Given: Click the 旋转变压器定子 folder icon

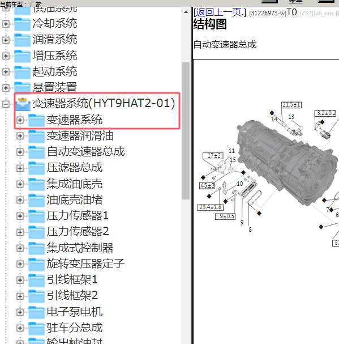Looking at the screenshot, I should pos(36,264).
